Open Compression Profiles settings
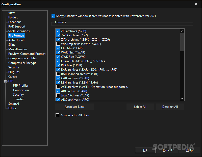The width and height of the screenshot is (202, 157). [22, 58]
